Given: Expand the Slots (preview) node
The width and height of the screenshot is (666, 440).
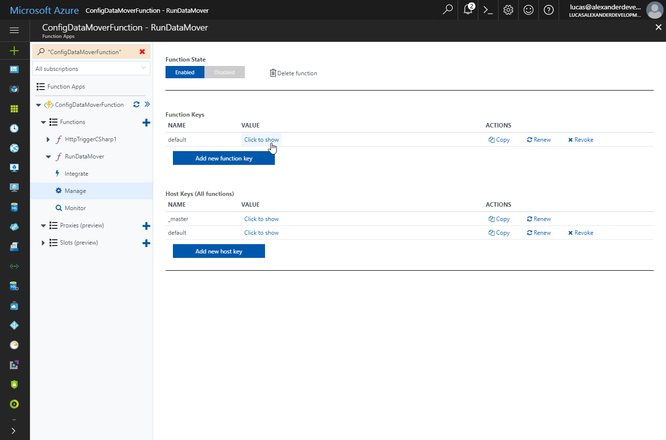Looking at the screenshot, I should (x=43, y=243).
